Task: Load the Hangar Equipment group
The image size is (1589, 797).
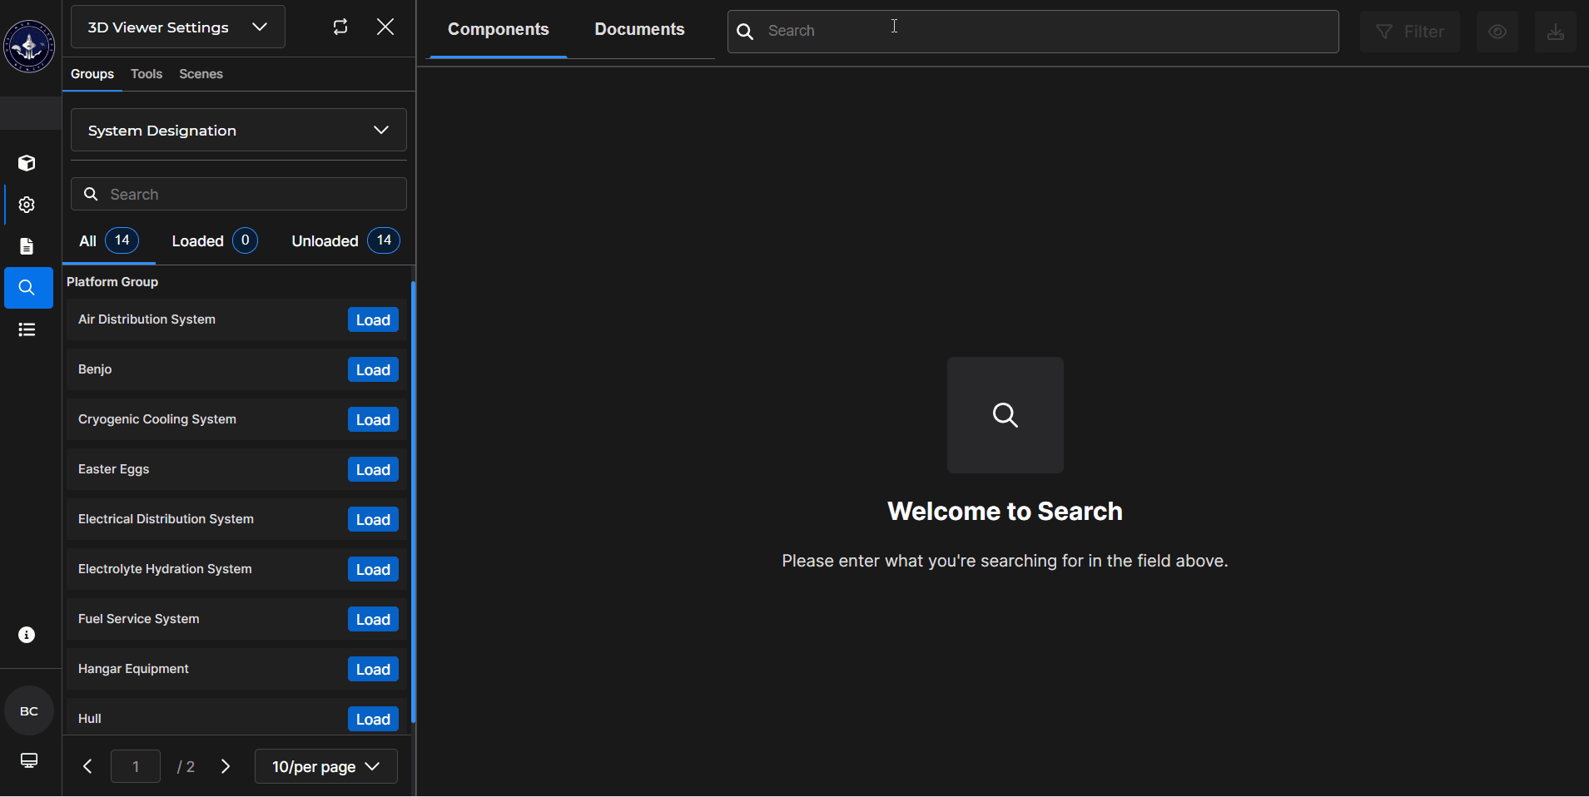Action: (x=373, y=670)
